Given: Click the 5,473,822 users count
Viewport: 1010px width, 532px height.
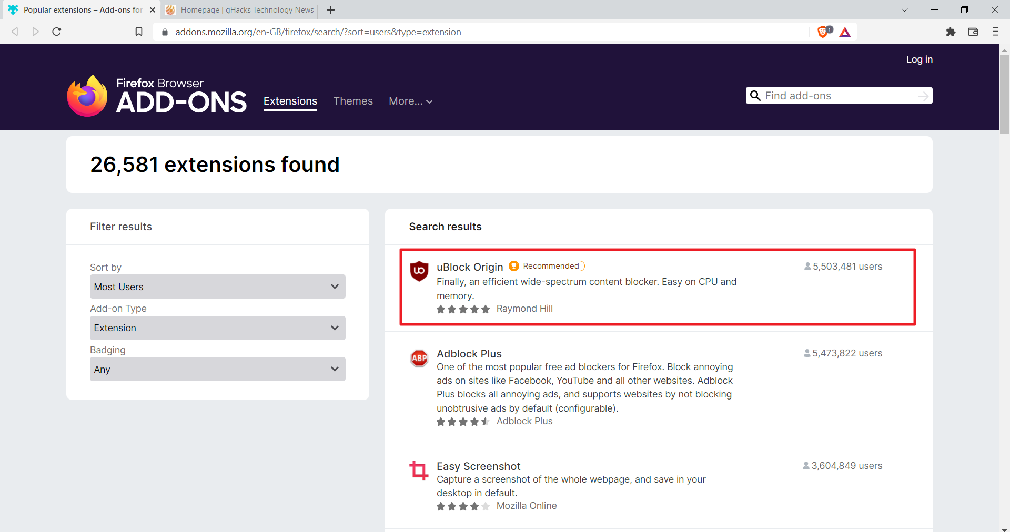Looking at the screenshot, I should (843, 353).
